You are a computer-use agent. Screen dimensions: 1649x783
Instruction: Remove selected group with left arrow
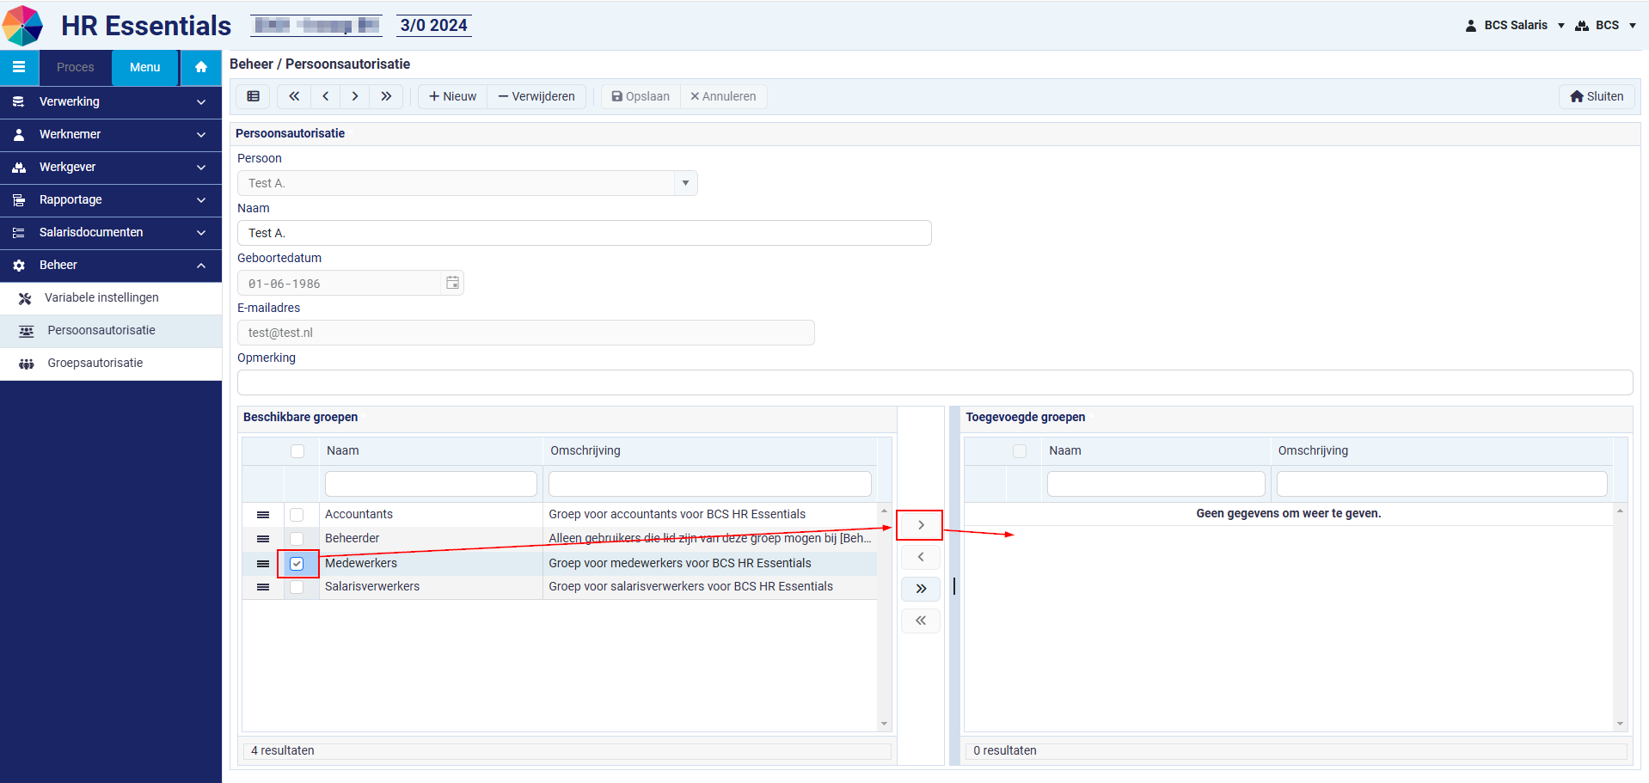click(920, 557)
